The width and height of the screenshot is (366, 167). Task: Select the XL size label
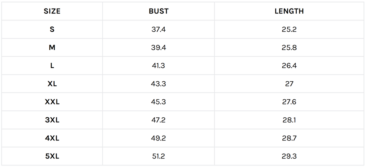click(x=52, y=84)
